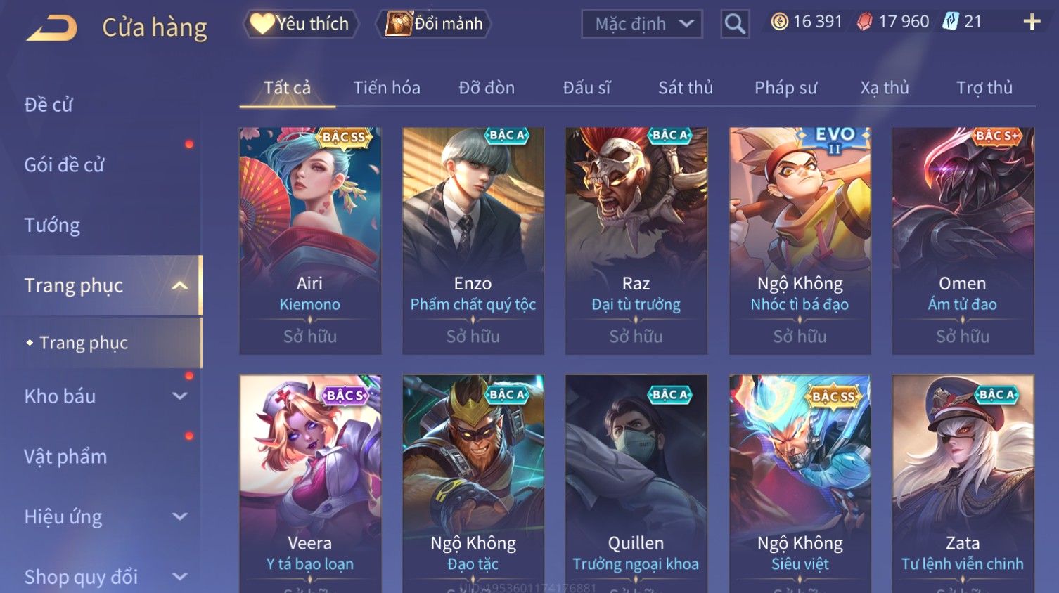Click the blue voucher currency icon

pyautogui.click(x=951, y=22)
